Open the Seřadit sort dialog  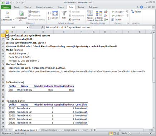55,15
